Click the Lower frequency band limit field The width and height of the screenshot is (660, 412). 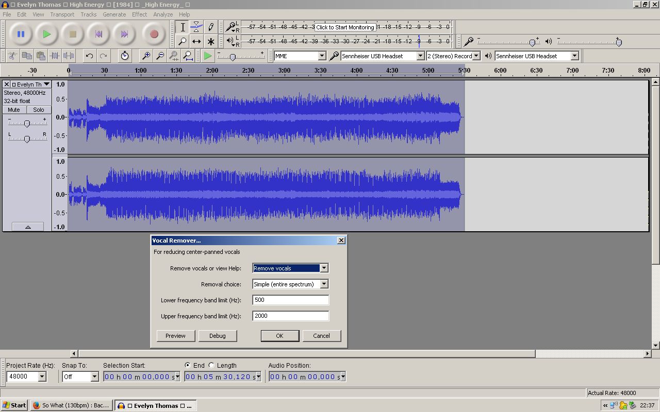pyautogui.click(x=290, y=300)
